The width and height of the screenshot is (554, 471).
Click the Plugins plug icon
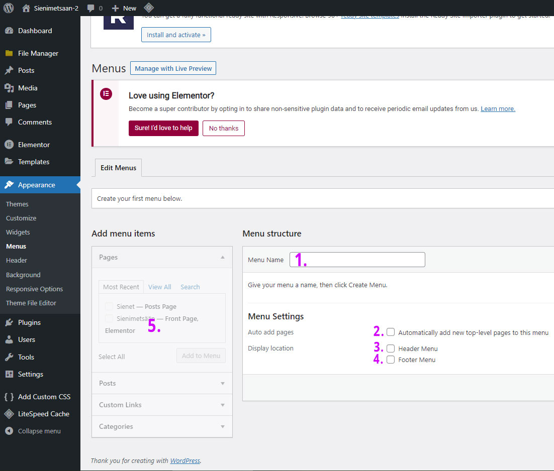(9, 322)
